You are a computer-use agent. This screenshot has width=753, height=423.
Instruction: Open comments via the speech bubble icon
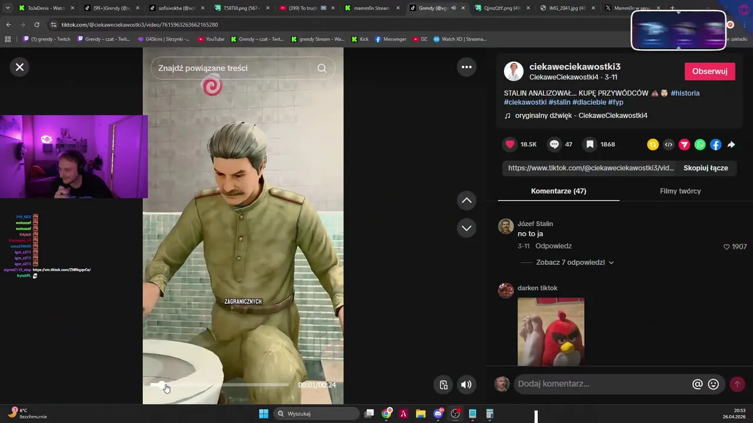[x=554, y=145]
